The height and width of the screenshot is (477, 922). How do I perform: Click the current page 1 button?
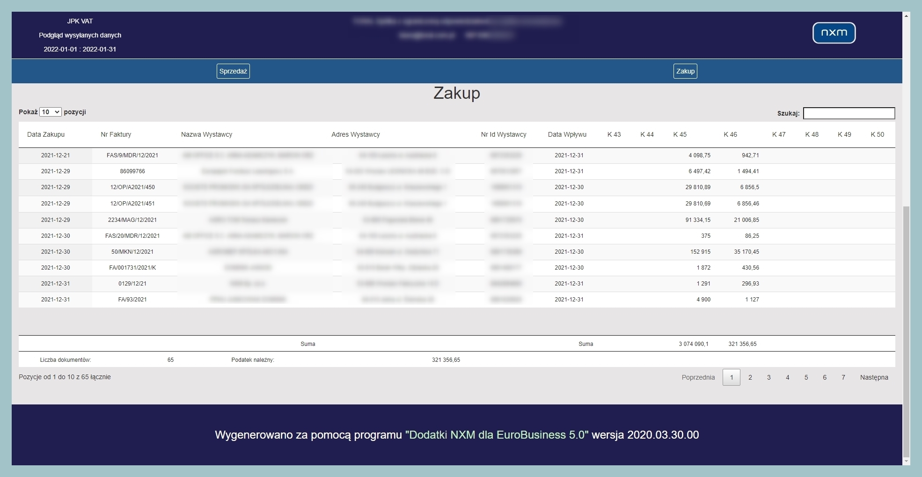[x=732, y=377]
